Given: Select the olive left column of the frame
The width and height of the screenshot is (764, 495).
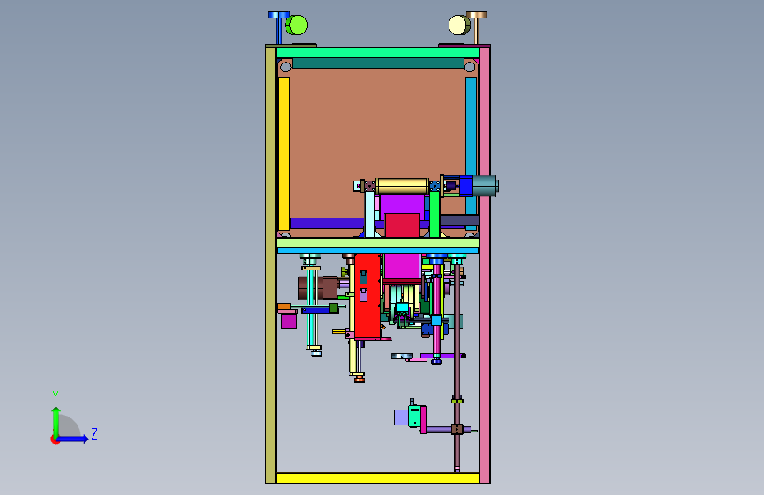Looking at the screenshot, I should coord(271,264).
